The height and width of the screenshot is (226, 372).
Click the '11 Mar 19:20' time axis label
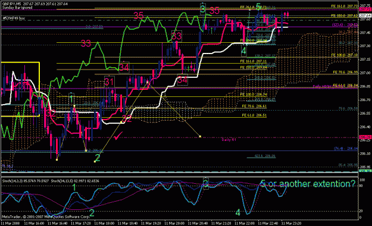tap(151, 223)
